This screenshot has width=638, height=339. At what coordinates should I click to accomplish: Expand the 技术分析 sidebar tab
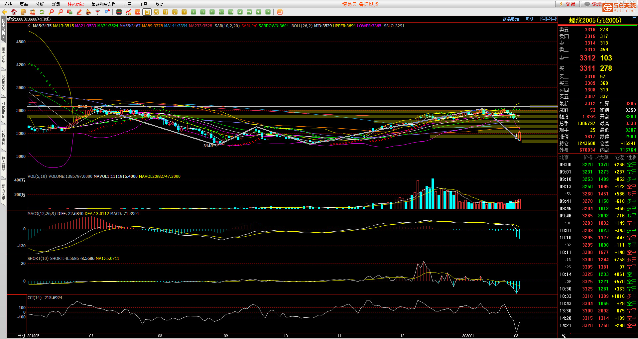(x=3, y=29)
